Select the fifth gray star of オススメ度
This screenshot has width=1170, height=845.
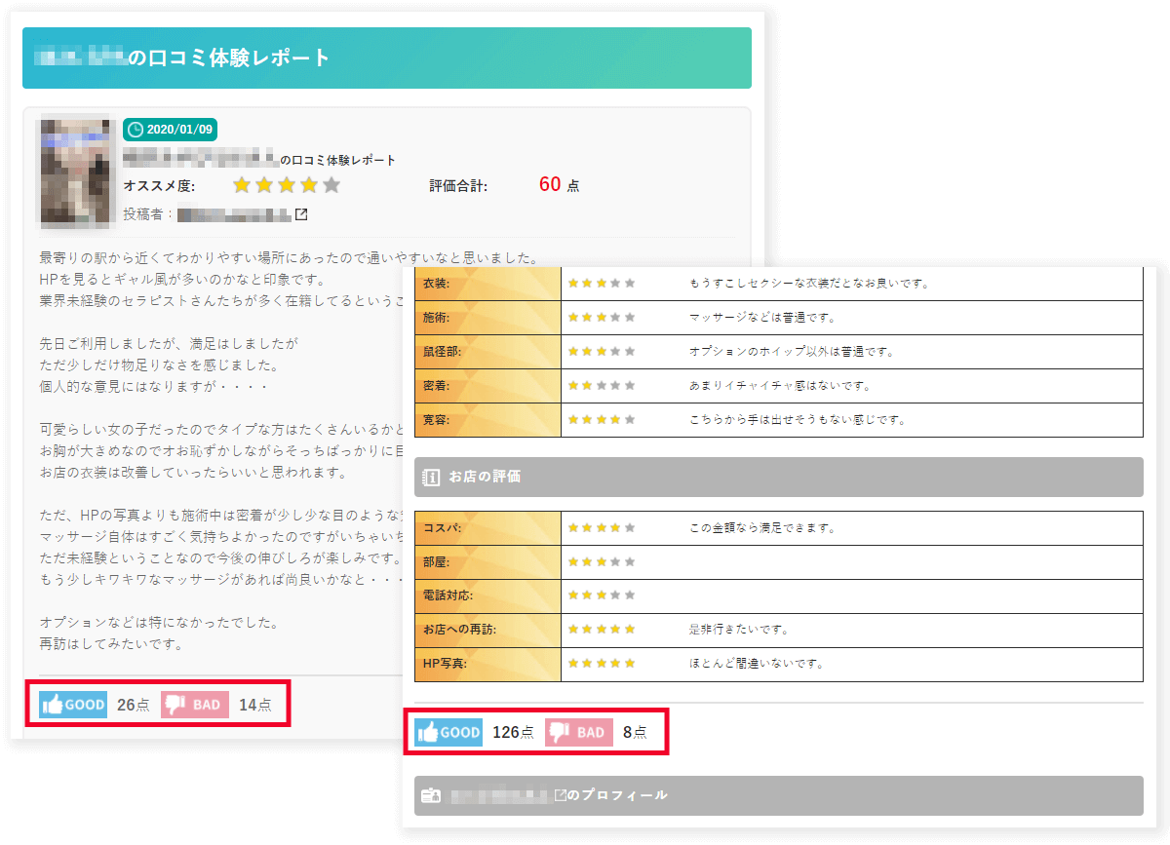331,185
